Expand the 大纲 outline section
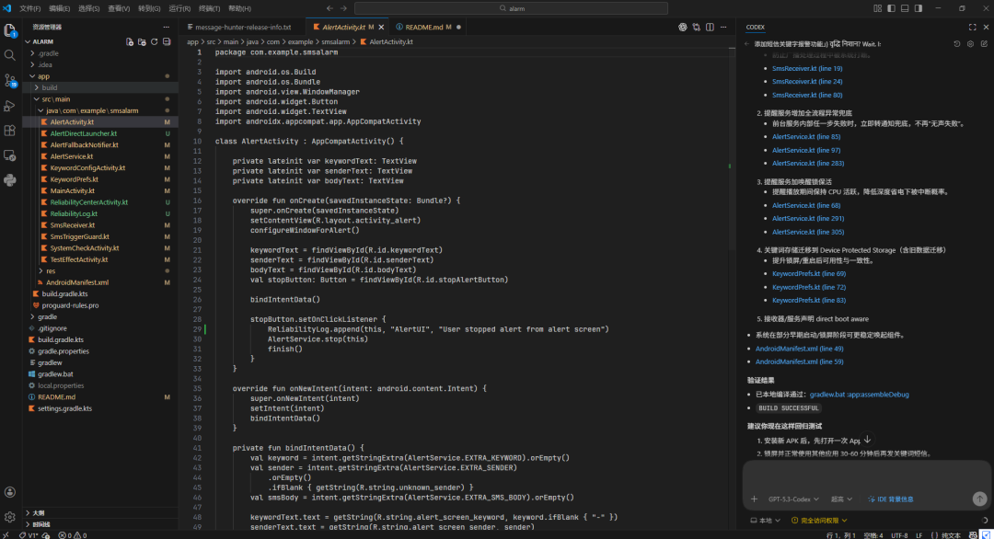 point(39,513)
